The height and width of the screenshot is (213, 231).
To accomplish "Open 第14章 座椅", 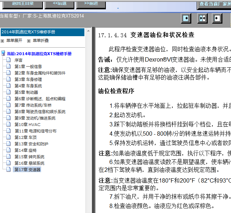I will click(x=25, y=150).
